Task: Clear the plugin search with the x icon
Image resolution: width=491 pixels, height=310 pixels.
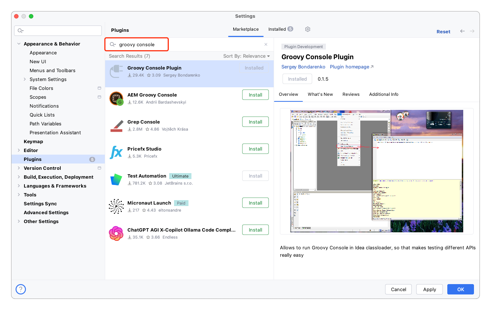Action: pos(265,44)
